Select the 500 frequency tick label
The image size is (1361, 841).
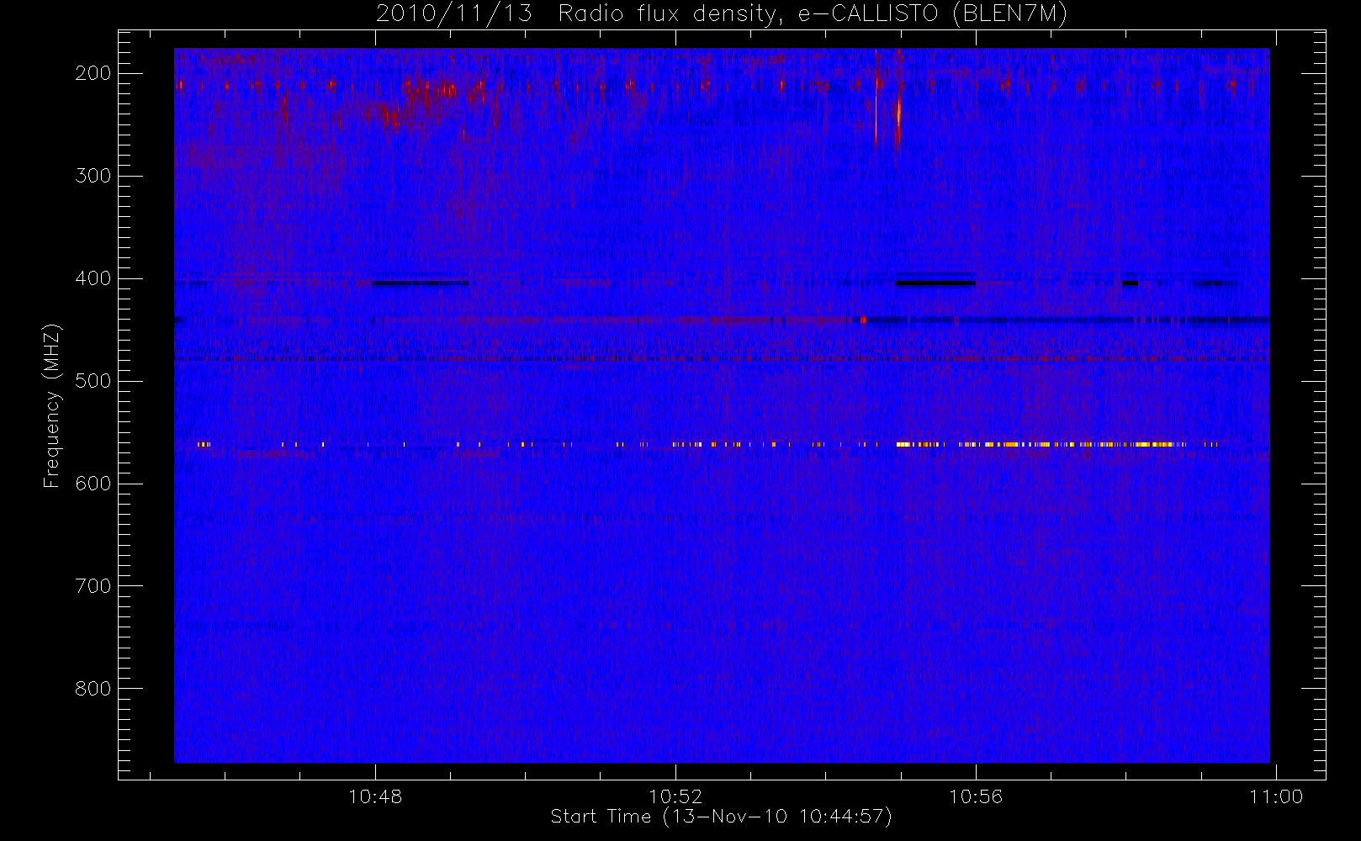(x=93, y=381)
